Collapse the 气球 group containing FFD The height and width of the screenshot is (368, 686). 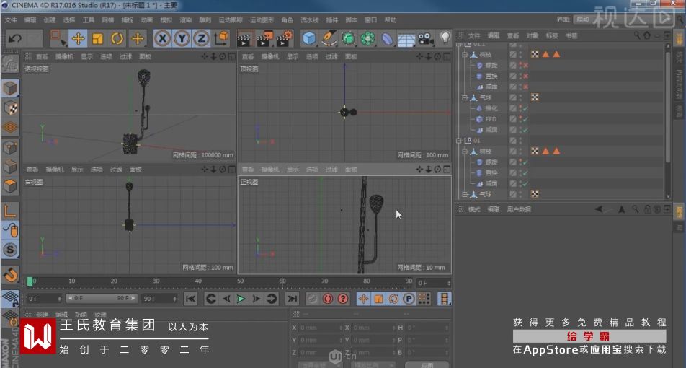click(465, 97)
